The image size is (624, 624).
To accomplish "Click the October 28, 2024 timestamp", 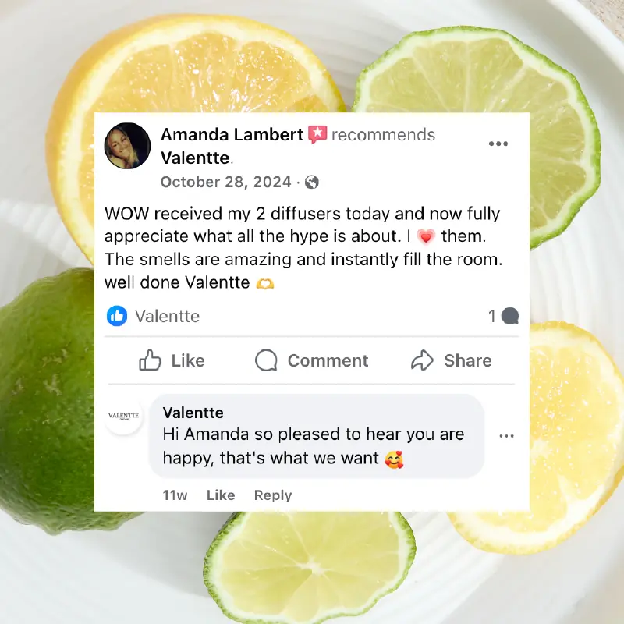I will (225, 183).
